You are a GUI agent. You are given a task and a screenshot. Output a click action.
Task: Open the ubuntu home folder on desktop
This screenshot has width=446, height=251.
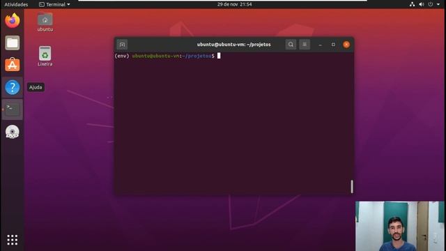45,22
